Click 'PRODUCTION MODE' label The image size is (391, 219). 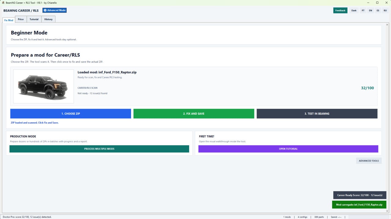coord(23,136)
